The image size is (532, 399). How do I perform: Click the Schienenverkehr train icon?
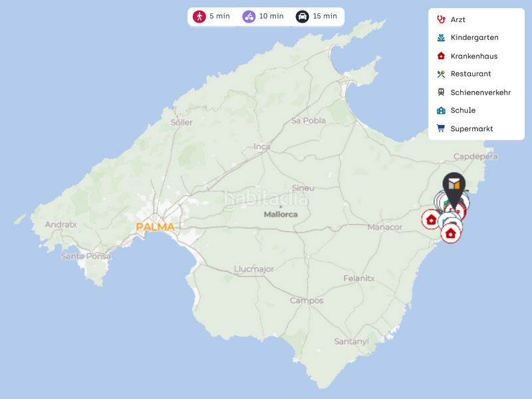coord(441,92)
